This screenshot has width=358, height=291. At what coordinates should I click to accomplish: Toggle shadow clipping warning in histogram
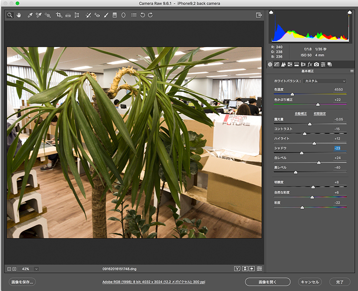click(x=271, y=12)
